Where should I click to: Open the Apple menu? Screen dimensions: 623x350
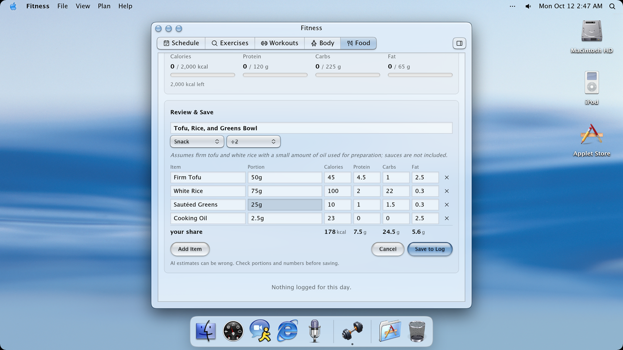click(x=13, y=6)
